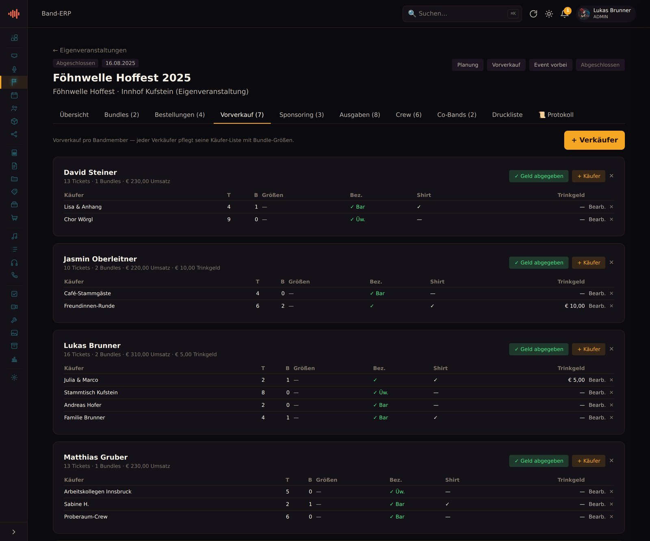Open the wrench tools icon in sidebar
Image resolution: width=650 pixels, height=541 pixels.
pos(14,320)
